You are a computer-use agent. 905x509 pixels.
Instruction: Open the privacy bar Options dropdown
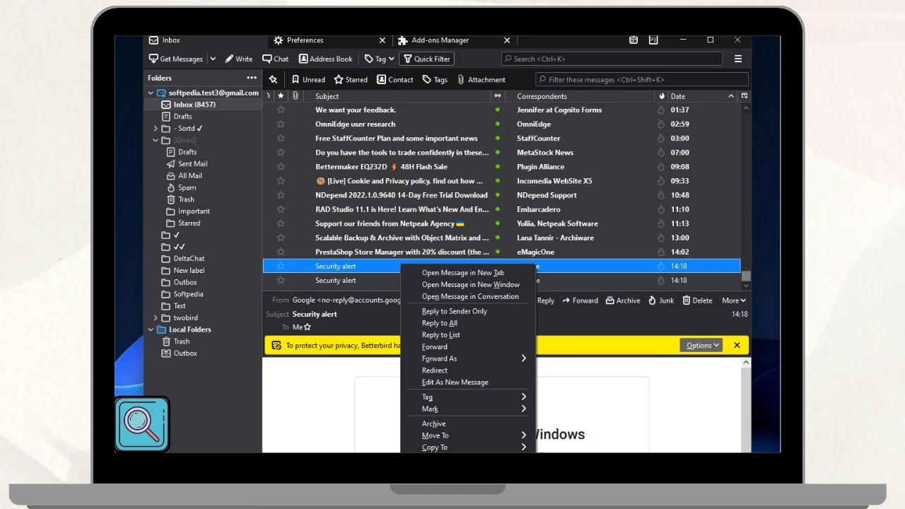[x=701, y=346]
